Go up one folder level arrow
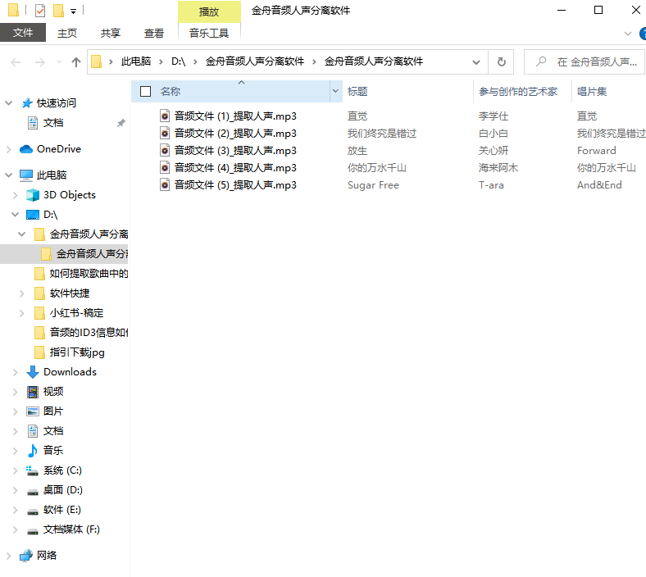 (x=75, y=62)
